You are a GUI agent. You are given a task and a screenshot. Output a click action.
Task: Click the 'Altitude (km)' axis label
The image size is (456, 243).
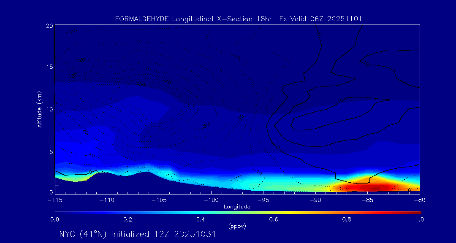[39, 109]
